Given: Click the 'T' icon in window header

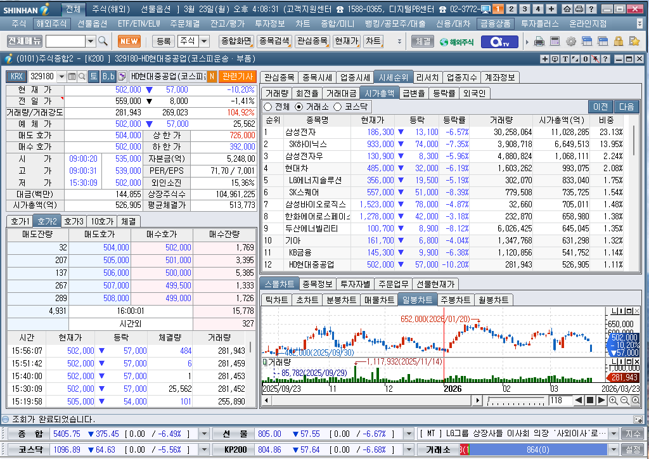Looking at the screenshot, I should (565, 59).
